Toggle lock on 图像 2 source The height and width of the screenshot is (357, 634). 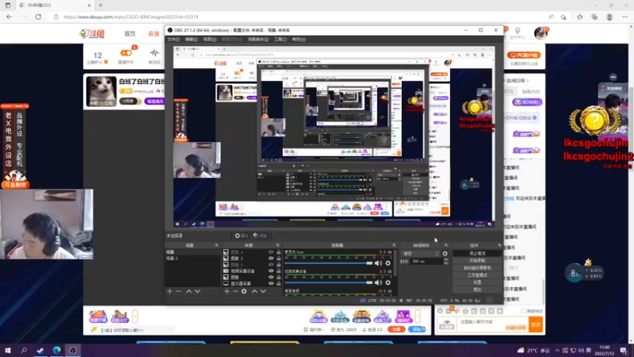click(278, 259)
